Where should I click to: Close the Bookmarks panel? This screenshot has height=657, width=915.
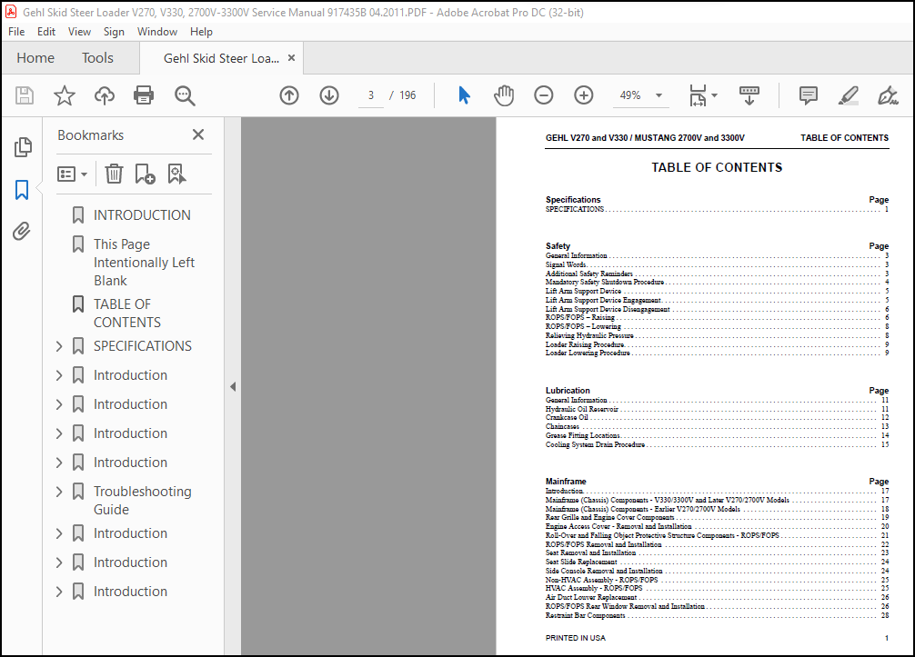198,134
